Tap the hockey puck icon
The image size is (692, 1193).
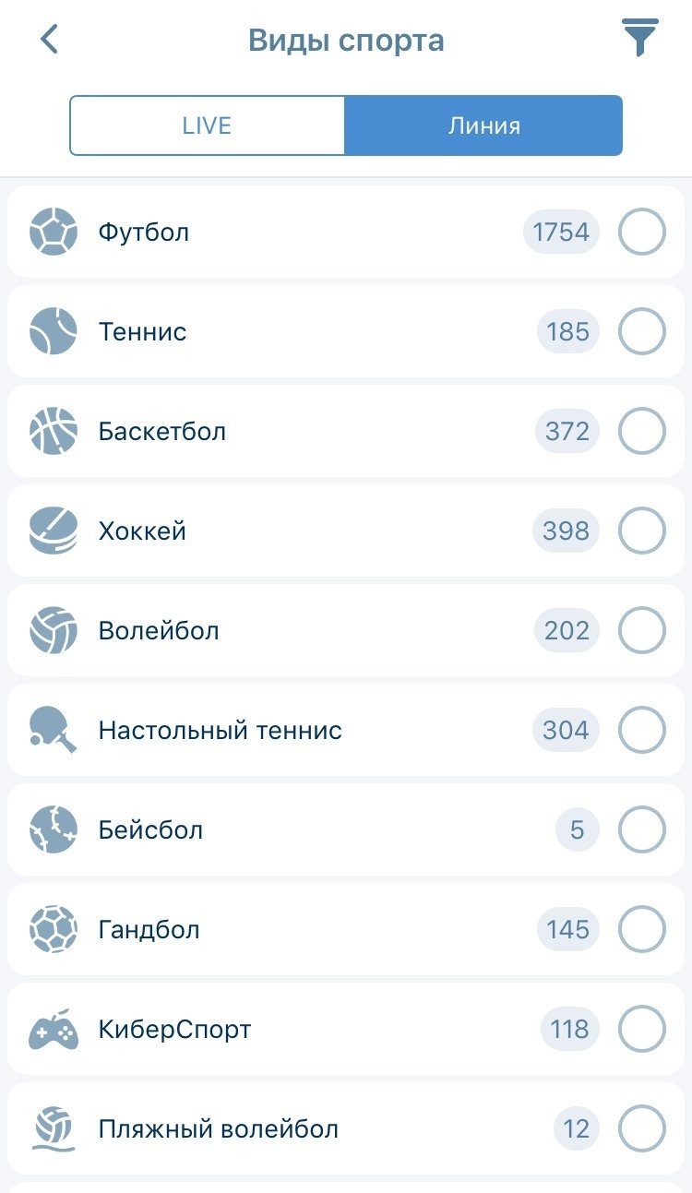tap(53, 531)
